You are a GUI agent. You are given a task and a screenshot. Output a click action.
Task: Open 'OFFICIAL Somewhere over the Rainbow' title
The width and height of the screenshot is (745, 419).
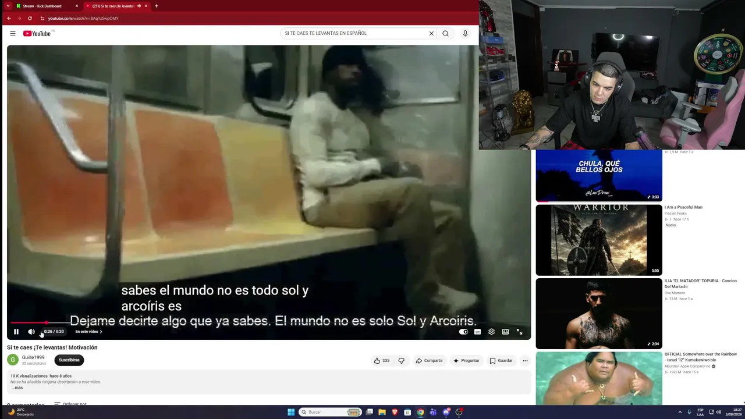coord(701,357)
